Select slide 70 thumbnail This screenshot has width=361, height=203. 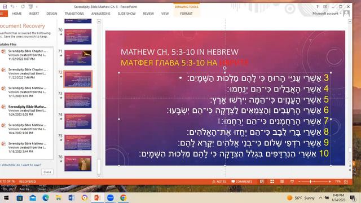tap(78, 37)
